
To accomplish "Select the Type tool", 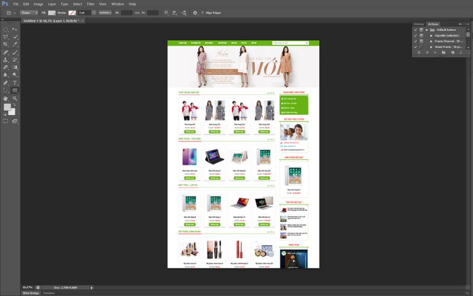I will [x=15, y=83].
